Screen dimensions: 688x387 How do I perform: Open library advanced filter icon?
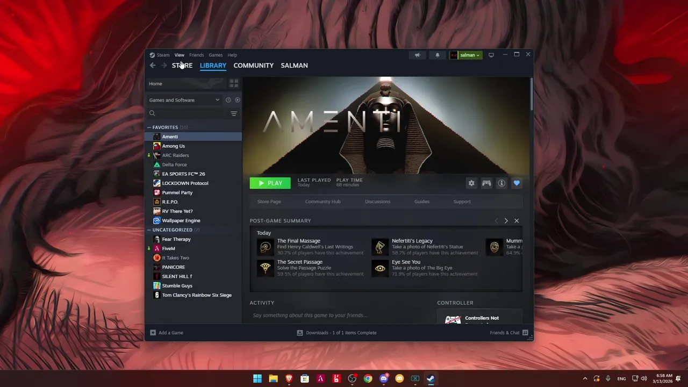pyautogui.click(x=234, y=113)
